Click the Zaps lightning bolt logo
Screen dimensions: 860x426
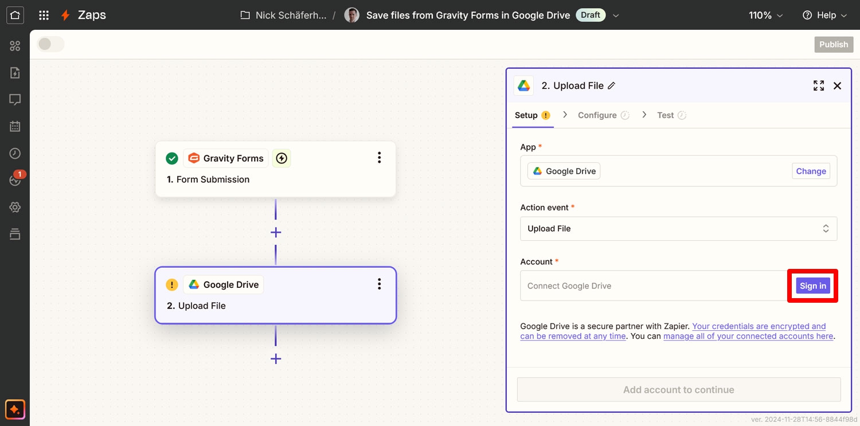coord(66,15)
